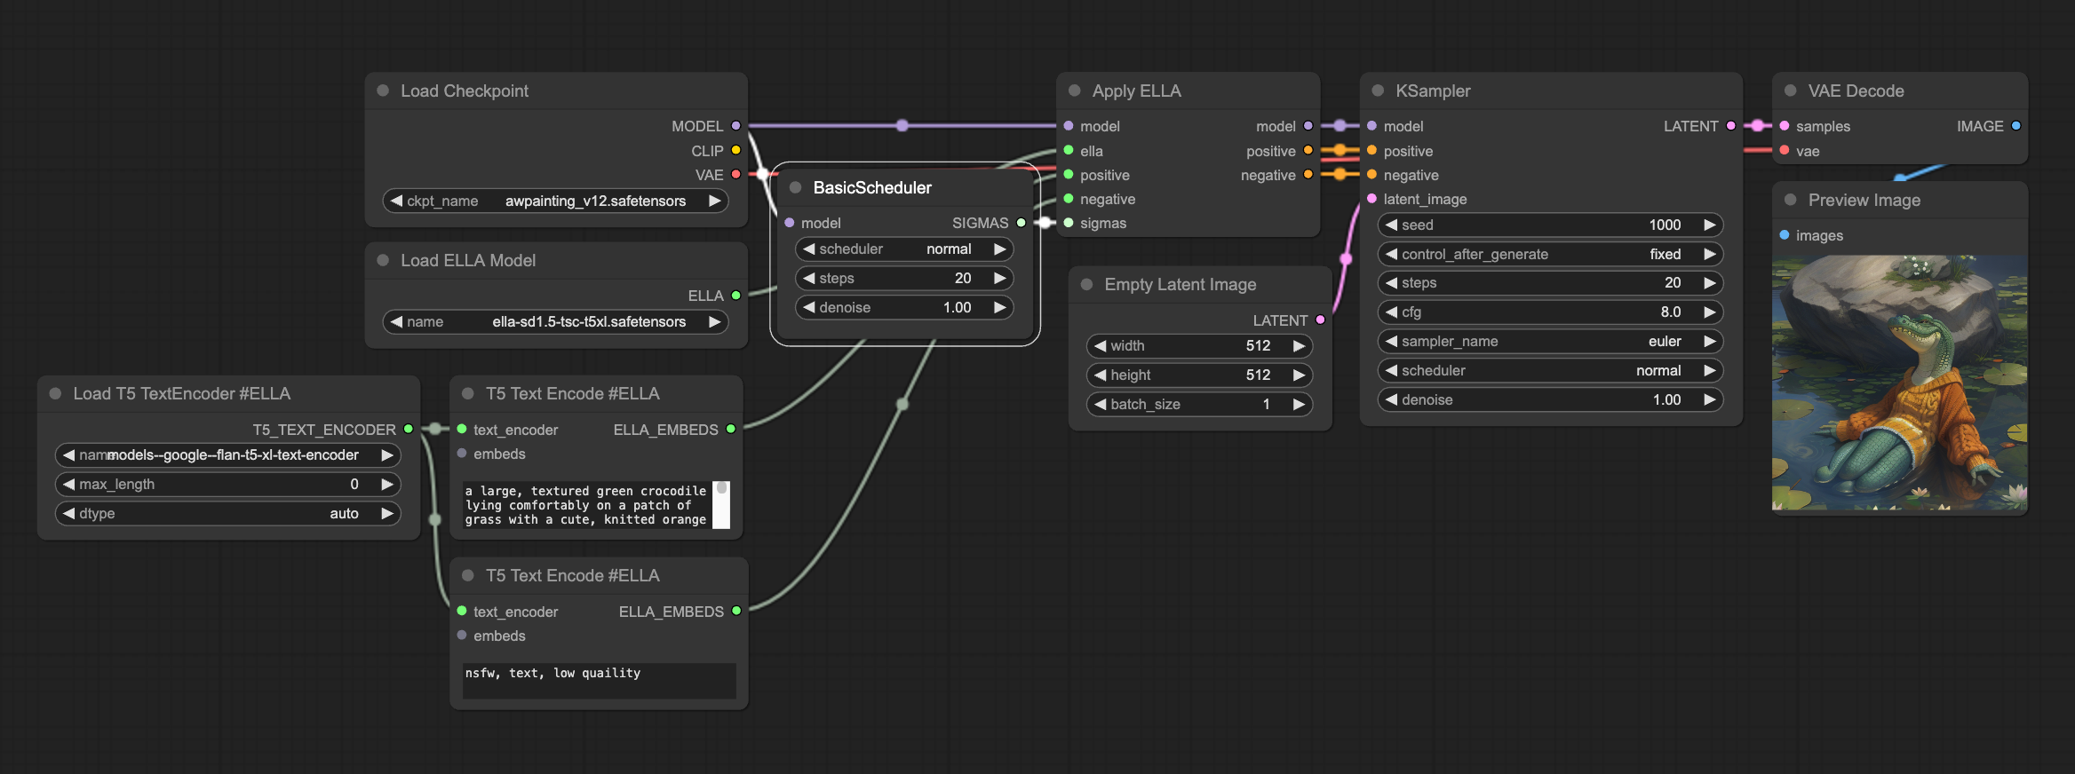
Task: Open the ckpt_name checkpoint selector
Action: point(555,201)
